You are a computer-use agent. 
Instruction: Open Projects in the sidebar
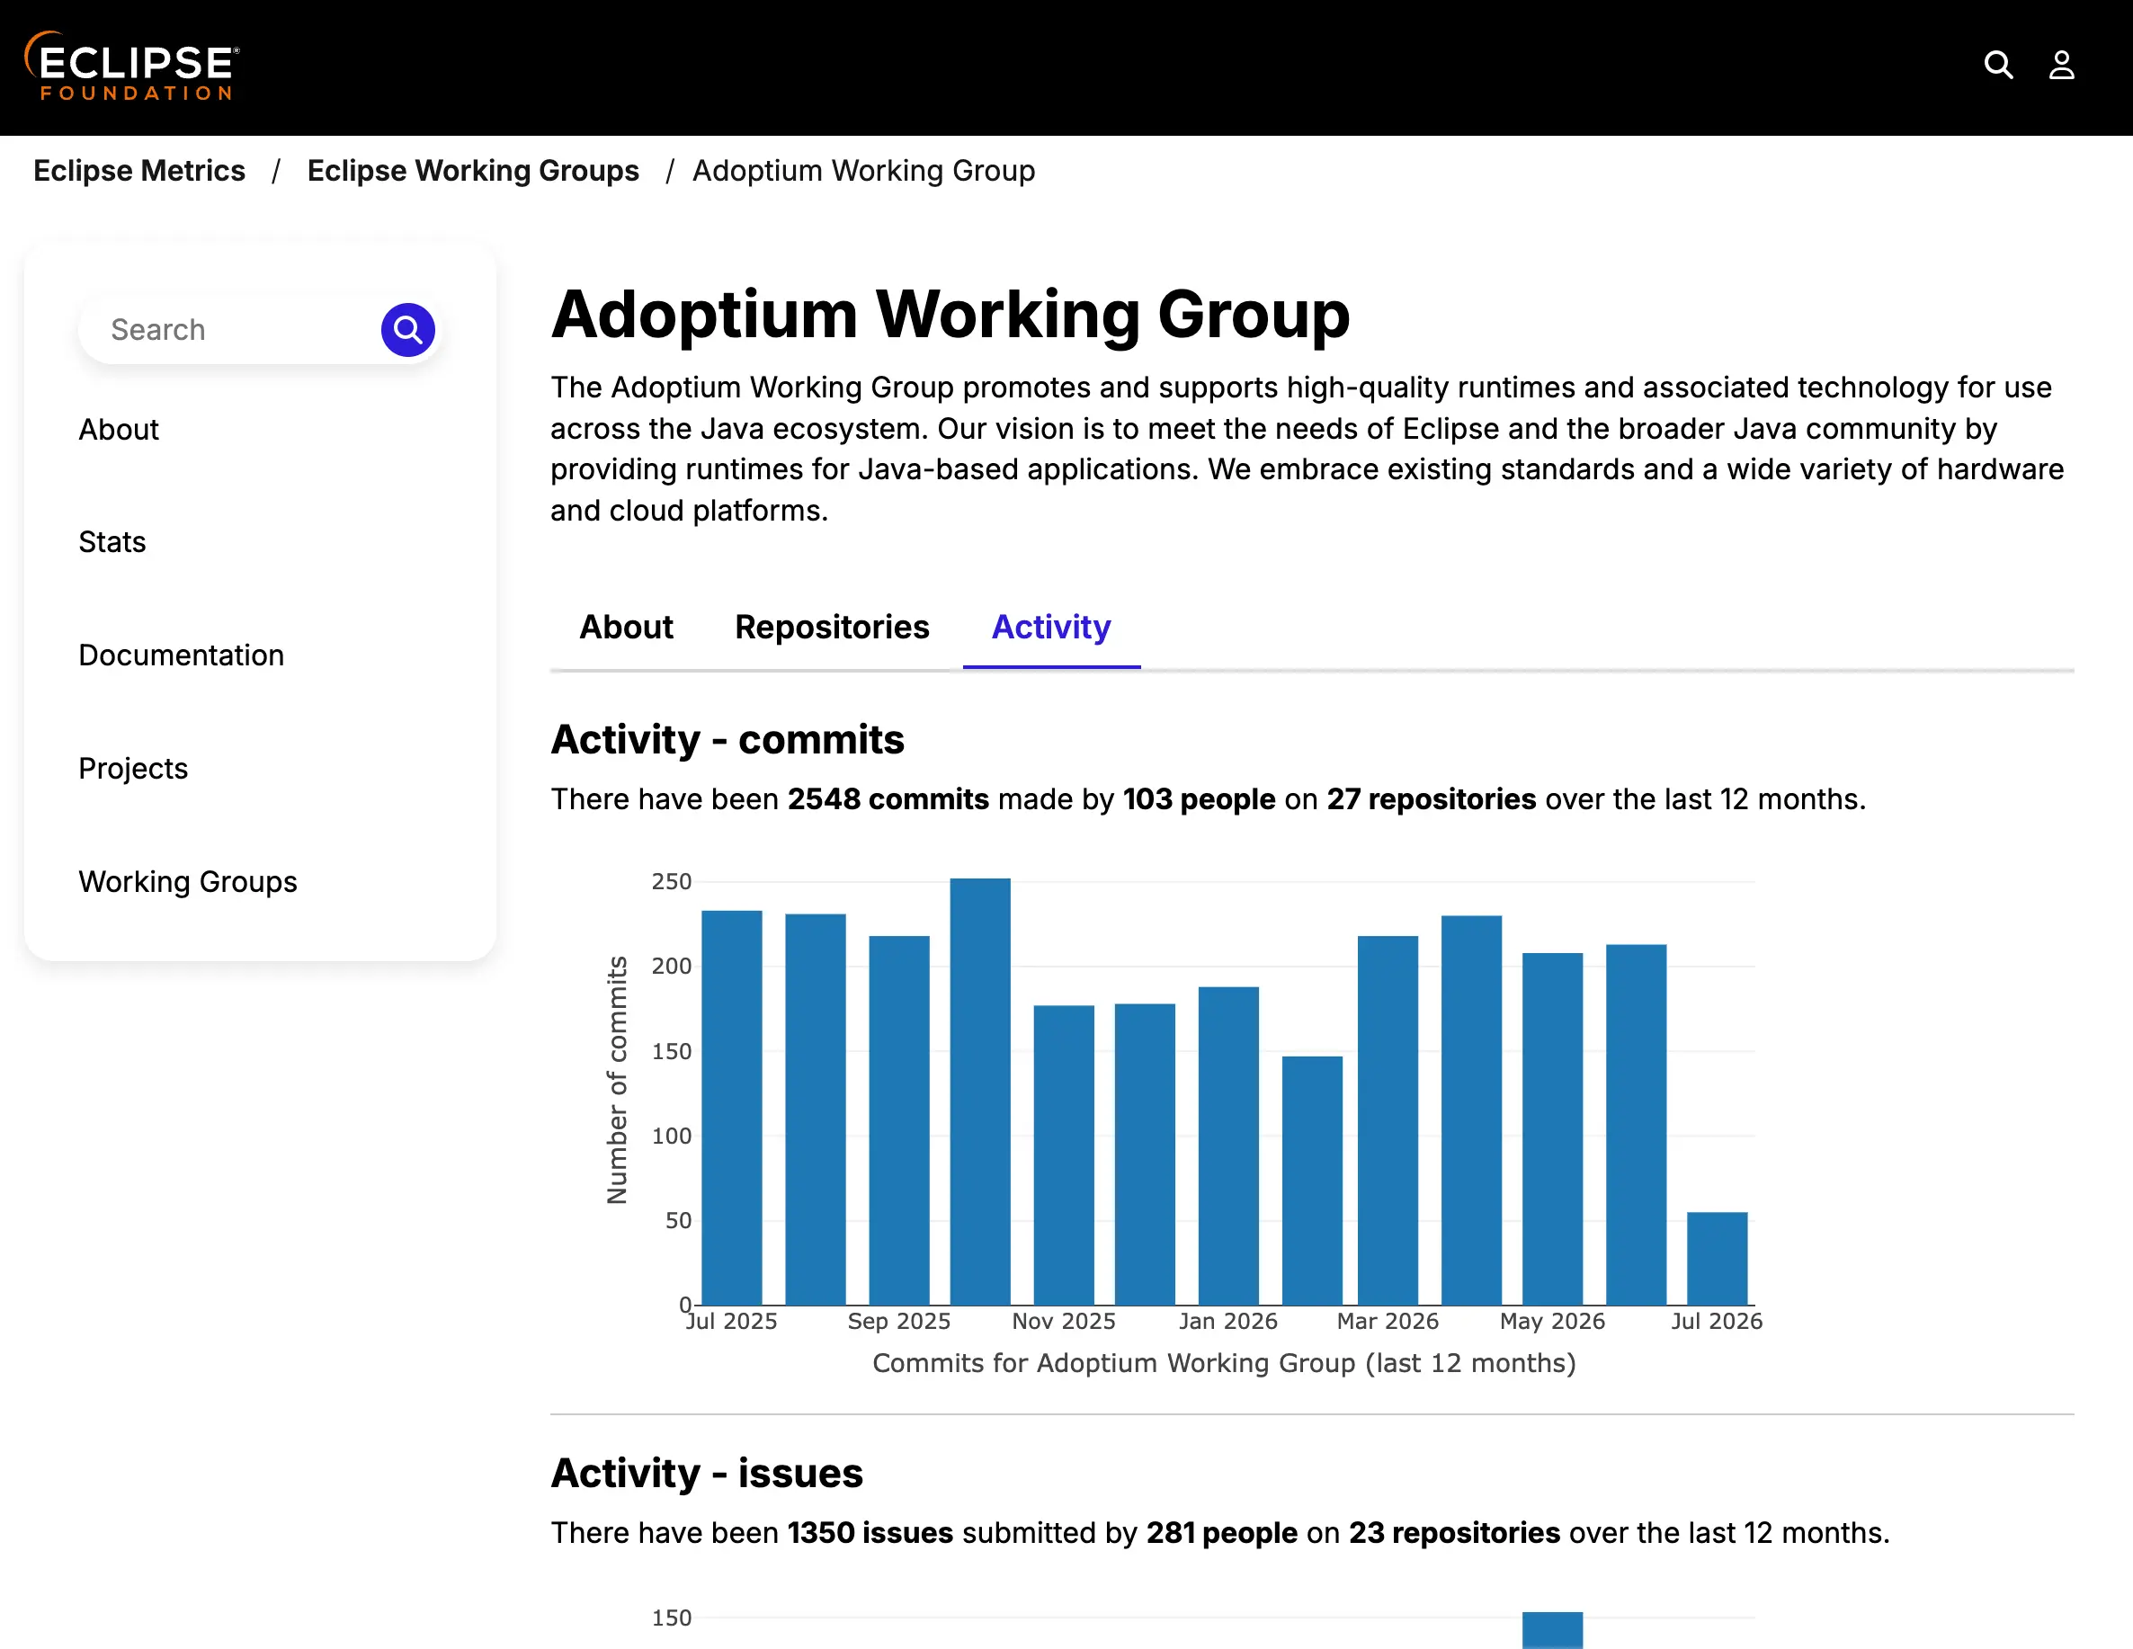click(133, 769)
